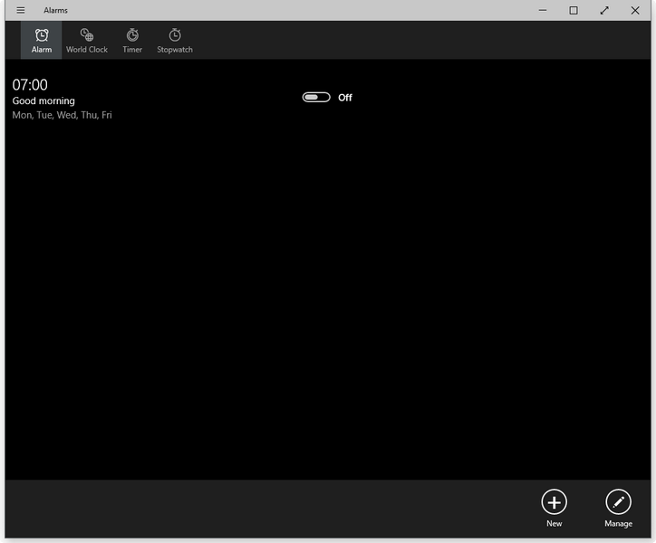Switch to the Stopwatch tab label

175,50
